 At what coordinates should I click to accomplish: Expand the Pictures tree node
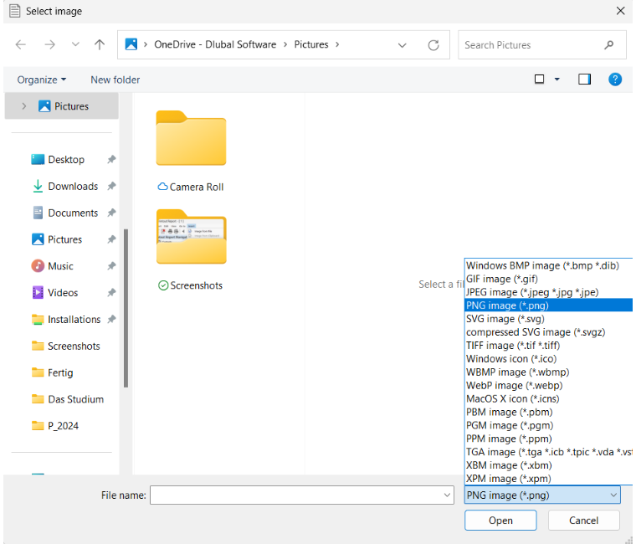pos(24,106)
